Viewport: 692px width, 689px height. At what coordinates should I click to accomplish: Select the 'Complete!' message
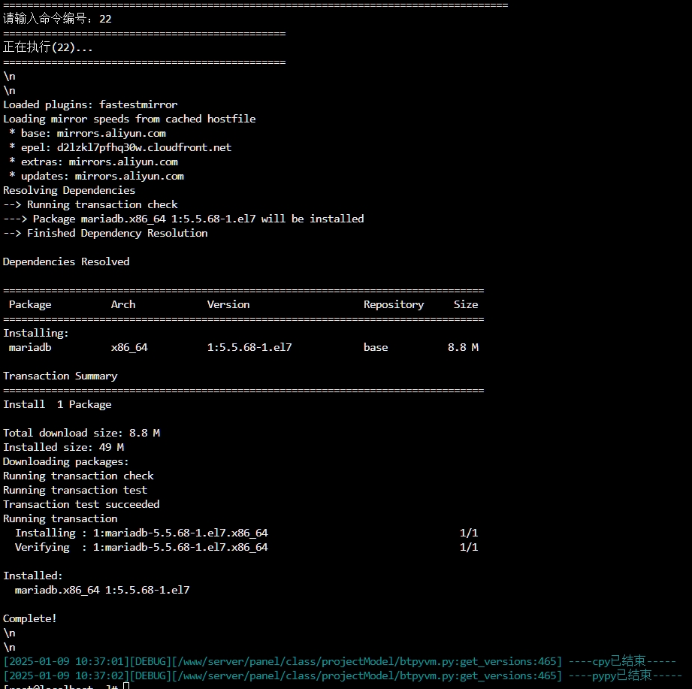(29, 618)
